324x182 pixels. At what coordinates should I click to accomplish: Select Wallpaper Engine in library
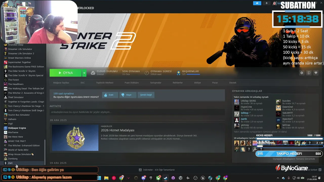click(x=17, y=128)
